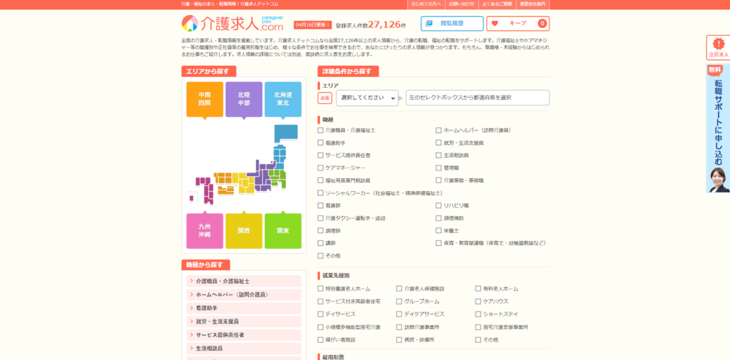This screenshot has height=360, width=730.
Task: Select the 中国 四国 region tile
Action: coord(205,99)
